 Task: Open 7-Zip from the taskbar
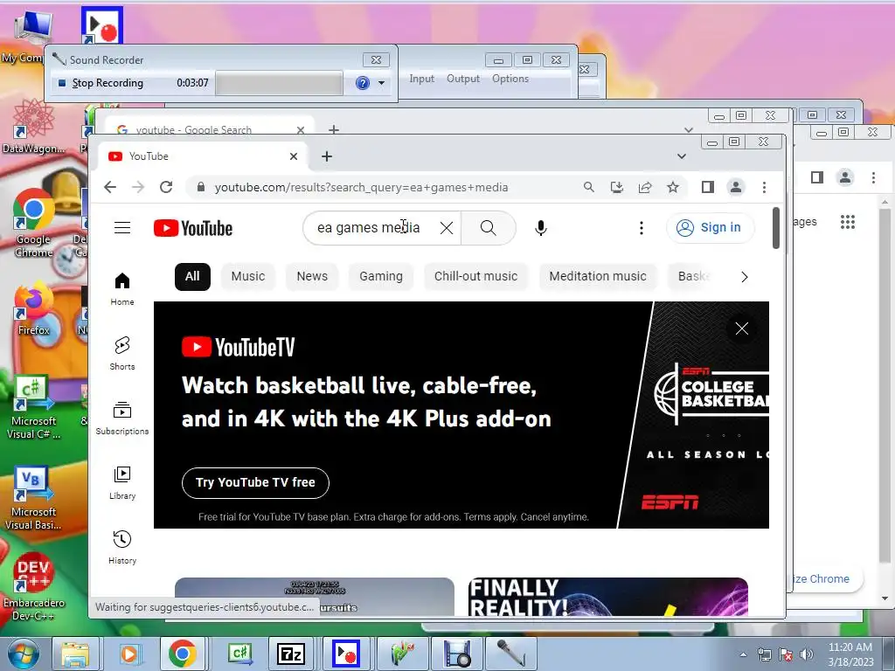tap(291, 654)
